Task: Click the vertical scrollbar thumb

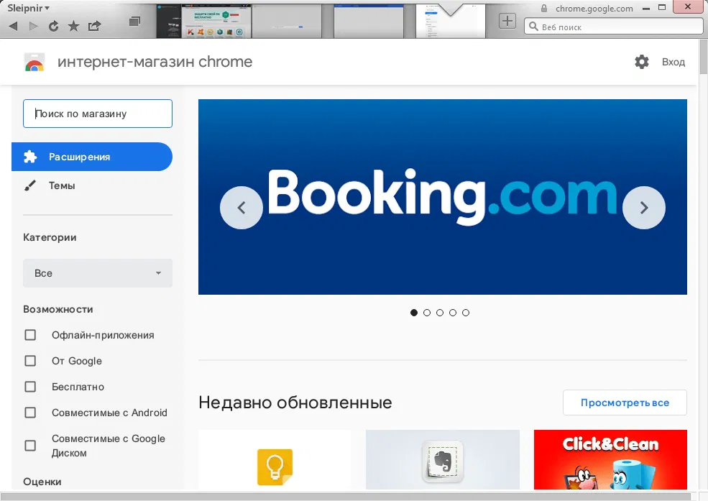Action: point(704,56)
